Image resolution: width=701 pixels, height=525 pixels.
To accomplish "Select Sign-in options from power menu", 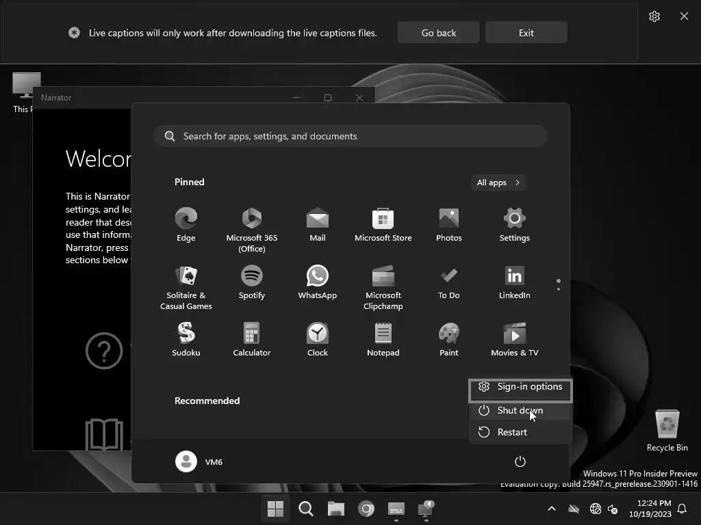I will pos(520,387).
